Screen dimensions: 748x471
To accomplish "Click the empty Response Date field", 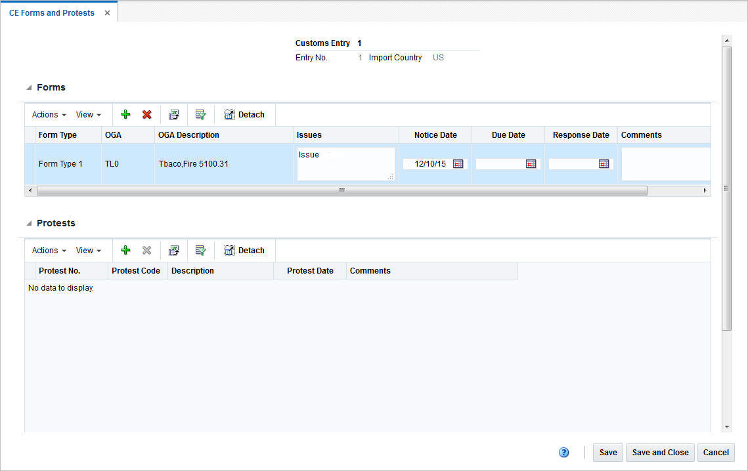I will [573, 164].
